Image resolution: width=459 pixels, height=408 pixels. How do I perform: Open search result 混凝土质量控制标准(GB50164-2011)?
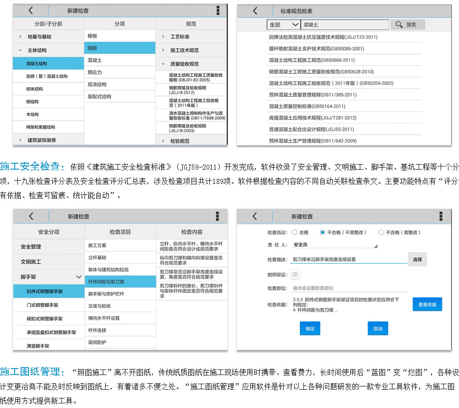tap(344, 106)
